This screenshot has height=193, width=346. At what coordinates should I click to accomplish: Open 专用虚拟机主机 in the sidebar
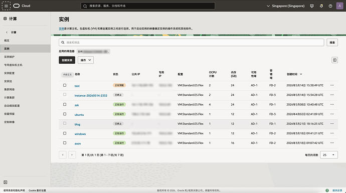[x=13, y=65]
